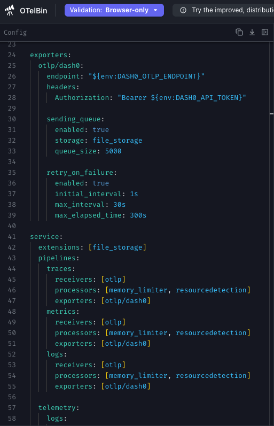Place cursor at service: line

pos(46,237)
